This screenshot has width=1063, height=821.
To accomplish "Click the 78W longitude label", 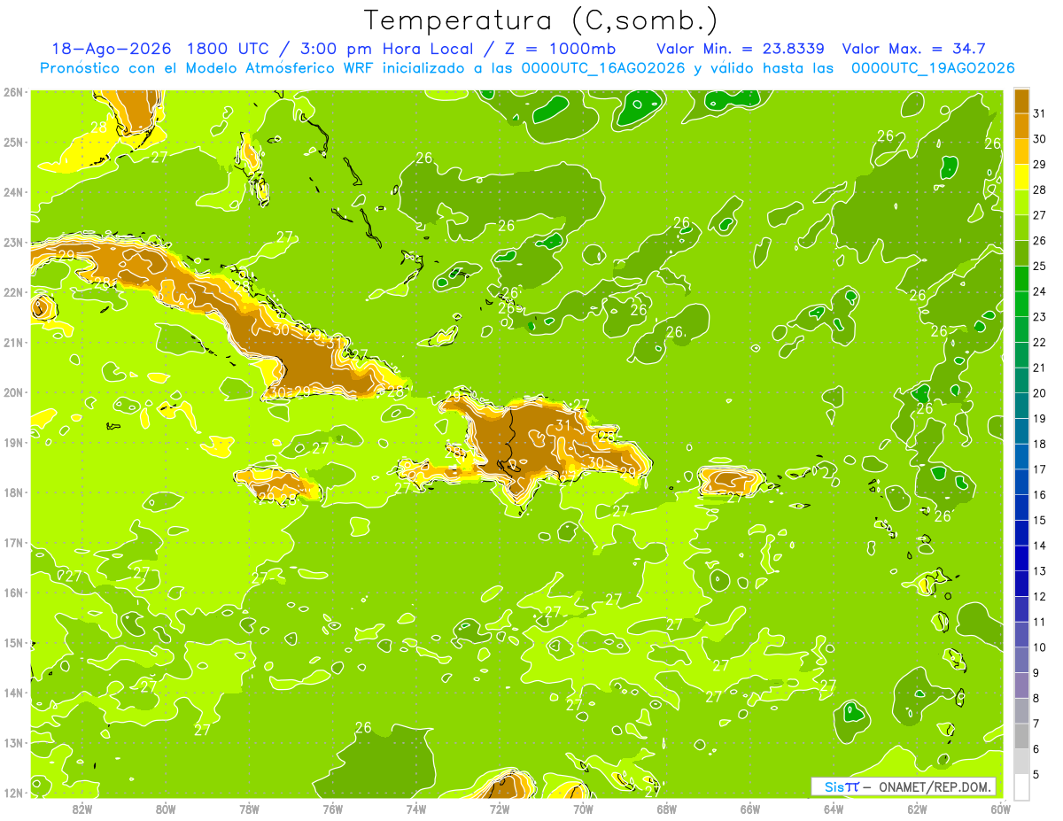I will tap(249, 808).
